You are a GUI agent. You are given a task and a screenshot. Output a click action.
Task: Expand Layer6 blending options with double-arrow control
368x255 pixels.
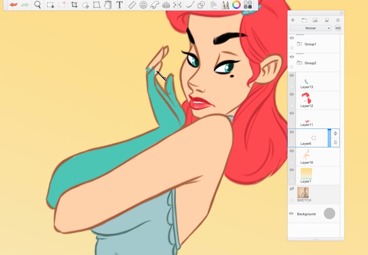[x=335, y=133]
